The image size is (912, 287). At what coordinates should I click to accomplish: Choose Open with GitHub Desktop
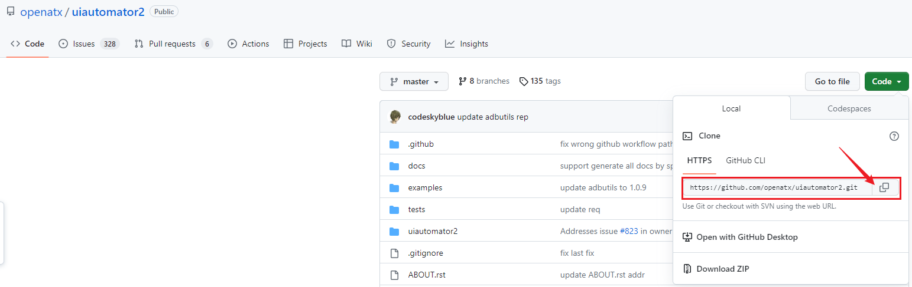click(x=740, y=237)
